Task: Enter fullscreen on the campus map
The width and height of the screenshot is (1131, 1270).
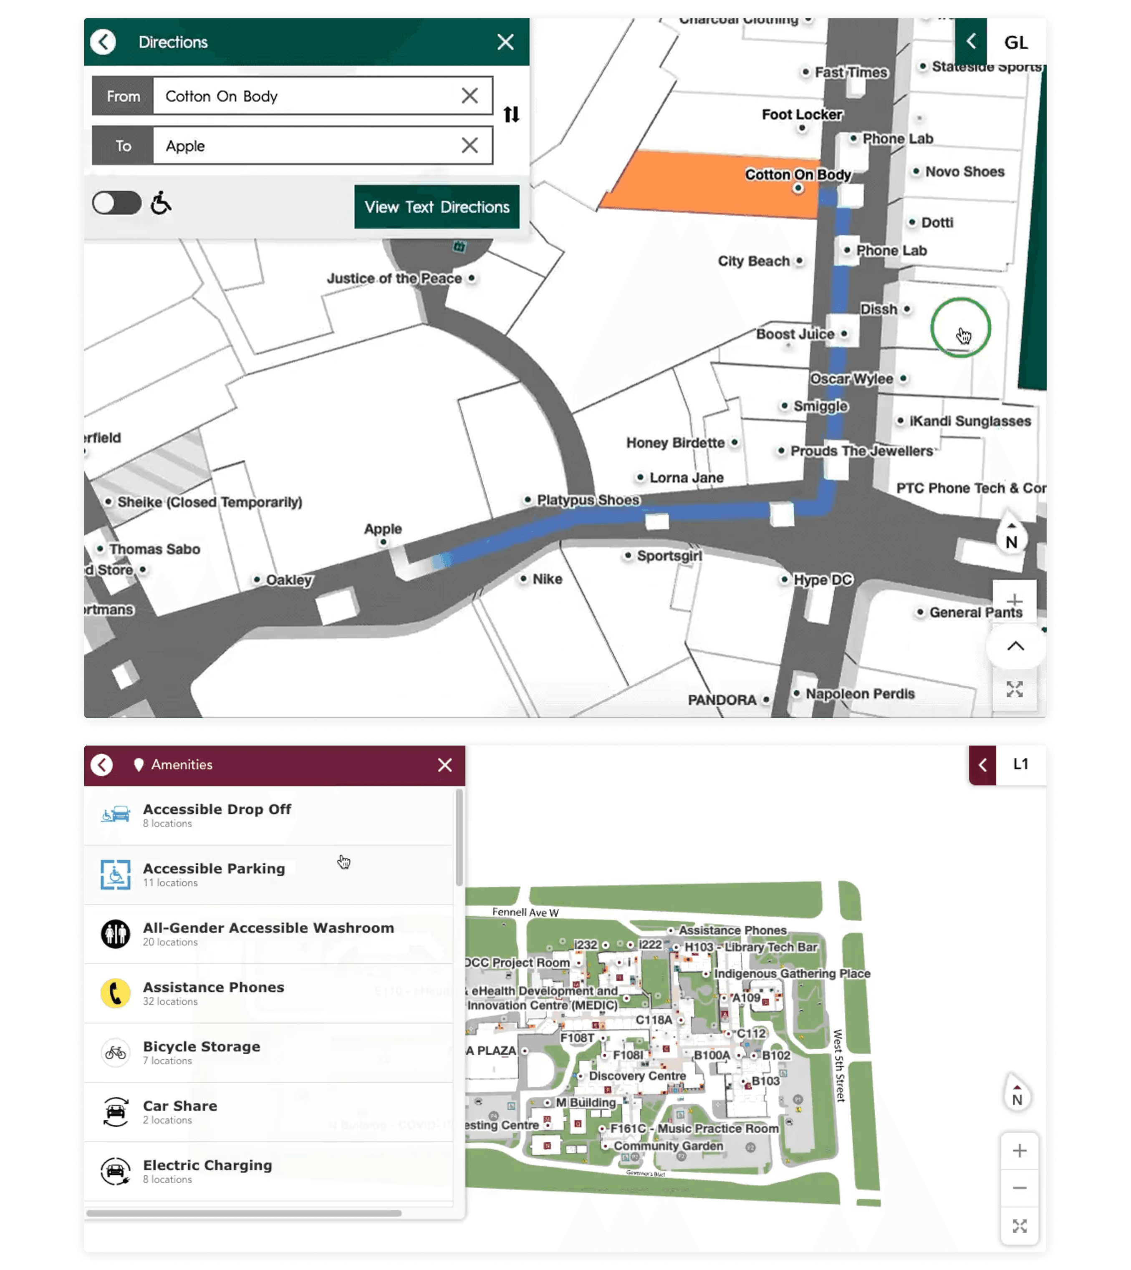Action: pyautogui.click(x=1019, y=1226)
